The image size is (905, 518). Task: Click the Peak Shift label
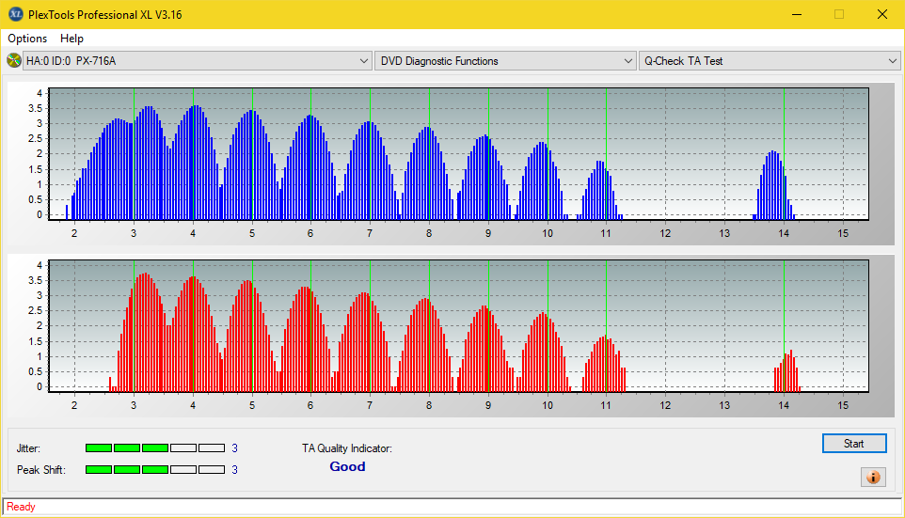41,469
